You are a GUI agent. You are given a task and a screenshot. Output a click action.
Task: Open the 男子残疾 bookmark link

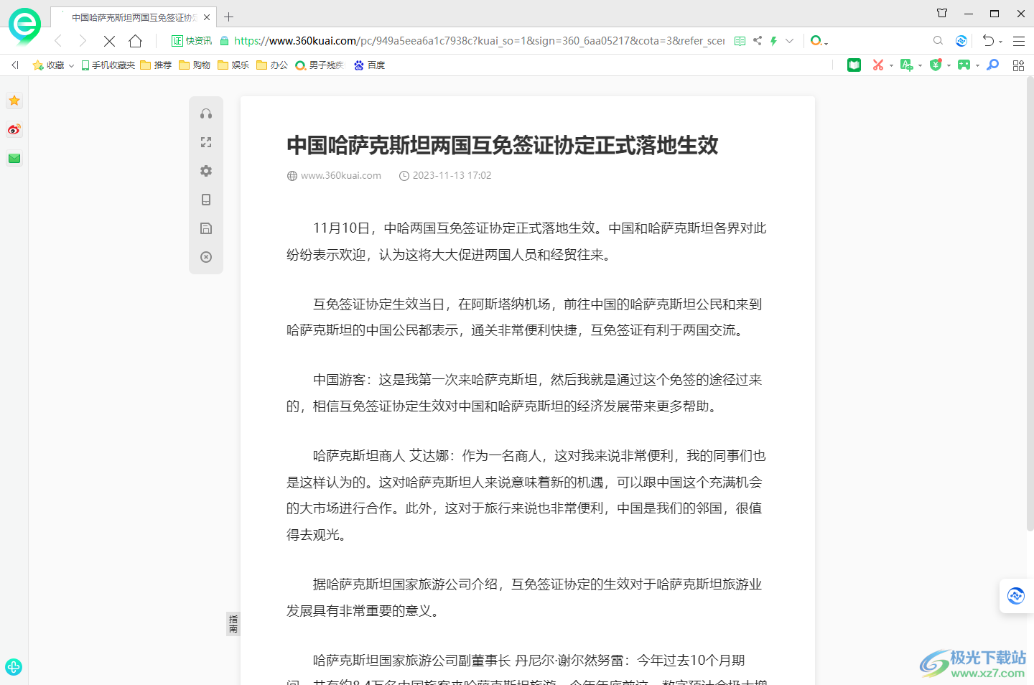pyautogui.click(x=320, y=65)
